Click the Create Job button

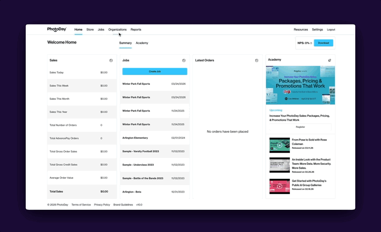coord(155,72)
